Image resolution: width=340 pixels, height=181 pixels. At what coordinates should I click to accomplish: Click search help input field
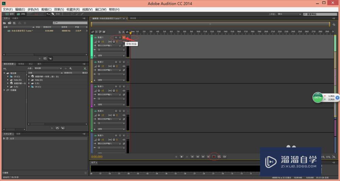pyautogui.click(x=320, y=14)
